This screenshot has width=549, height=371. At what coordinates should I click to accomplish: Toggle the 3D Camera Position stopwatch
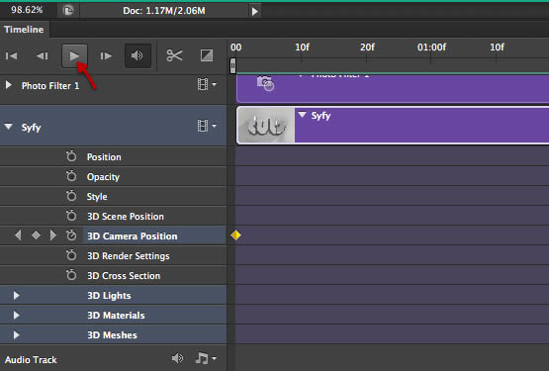click(71, 235)
